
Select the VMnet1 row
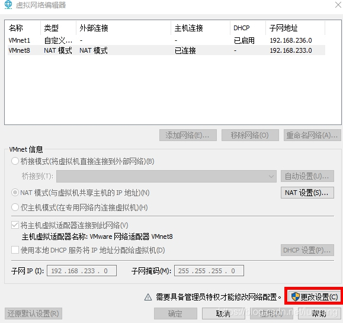click(166, 40)
